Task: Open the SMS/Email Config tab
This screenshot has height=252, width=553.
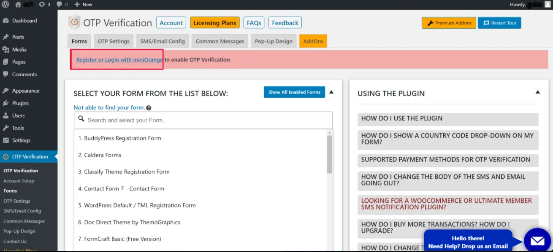Action: [x=163, y=41]
